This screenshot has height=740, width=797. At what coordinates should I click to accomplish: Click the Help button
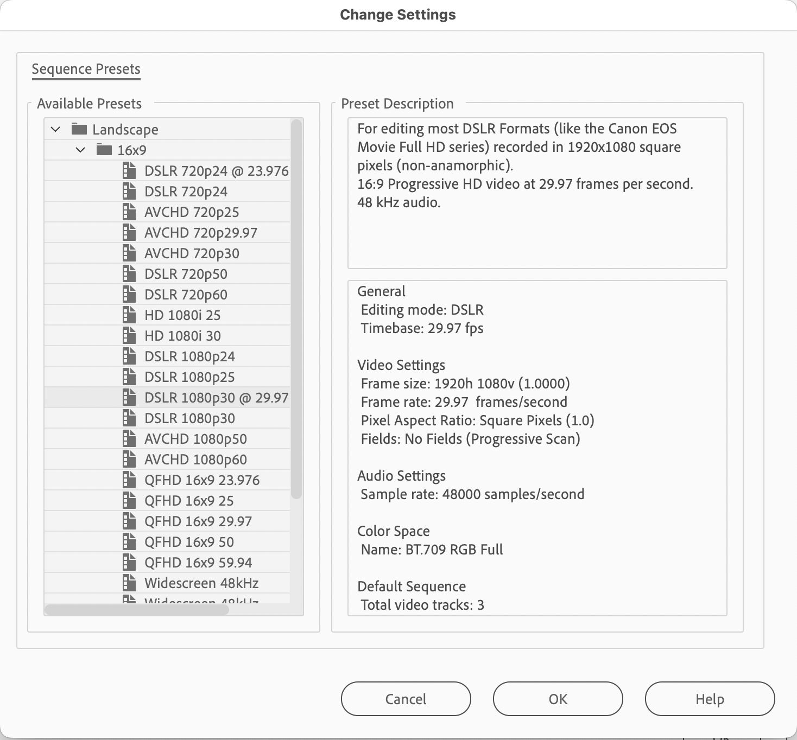click(x=709, y=699)
